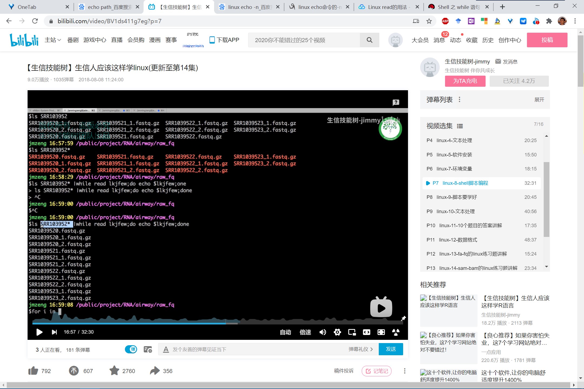Mute the video volume speaker icon

pos(323,332)
